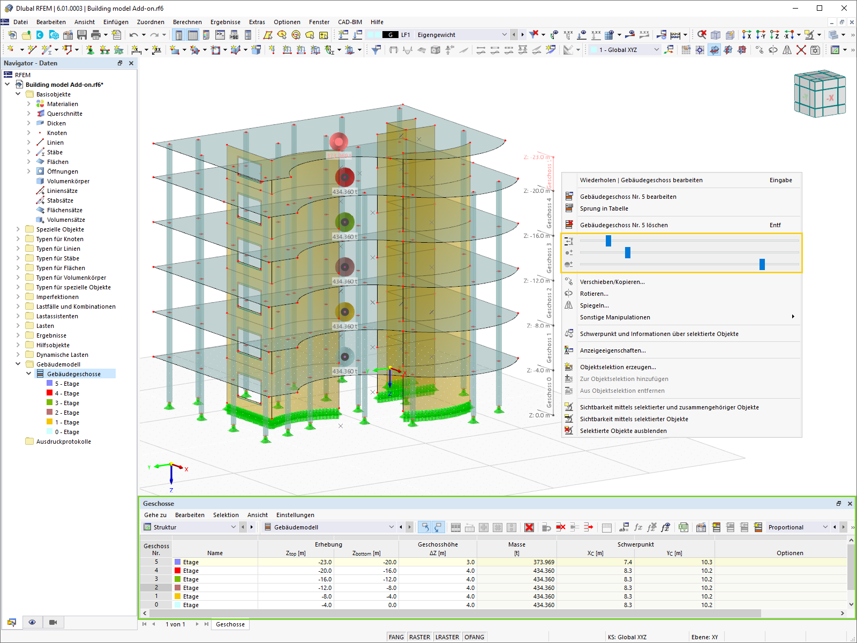
Task: Open the Gebäudemodell dropdown in Geschosse panel
Action: (x=391, y=527)
